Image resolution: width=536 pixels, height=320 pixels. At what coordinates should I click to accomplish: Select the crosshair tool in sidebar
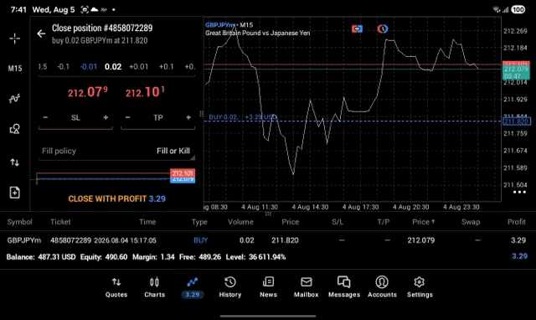pyautogui.click(x=15, y=39)
